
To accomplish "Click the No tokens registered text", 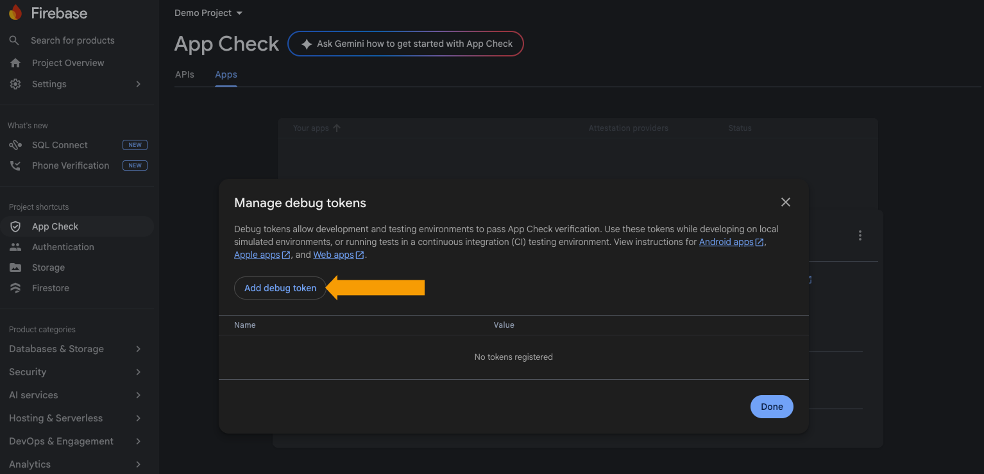I will coord(513,357).
